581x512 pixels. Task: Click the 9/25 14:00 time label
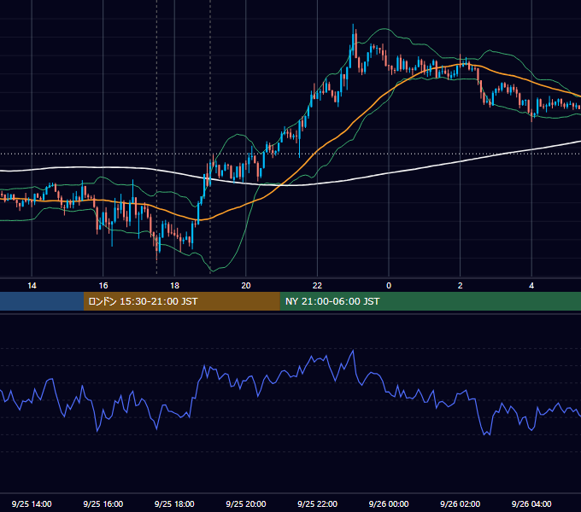pos(32,503)
